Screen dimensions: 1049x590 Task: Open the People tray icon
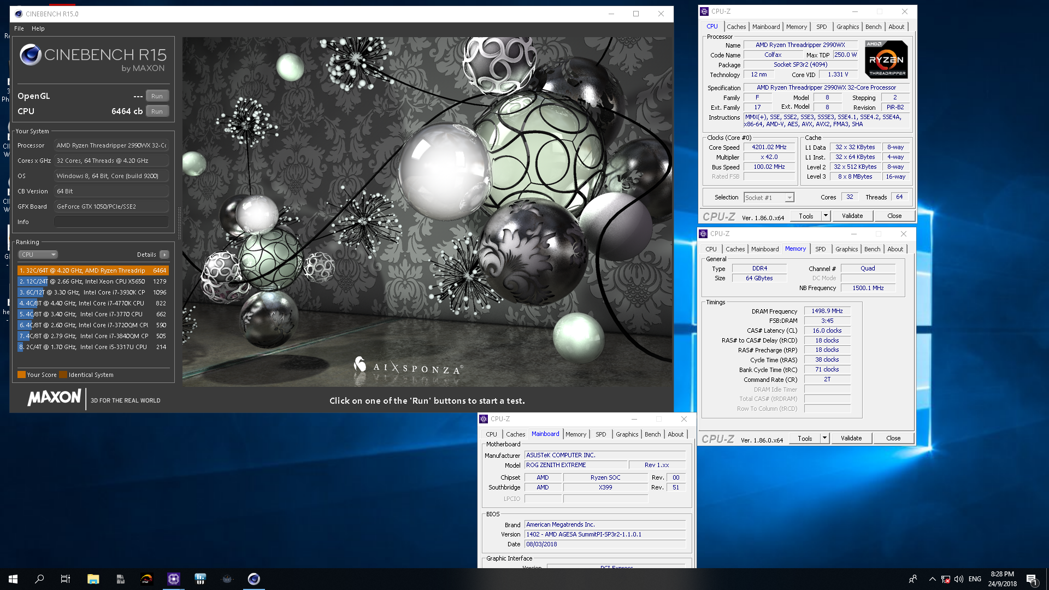(913, 579)
